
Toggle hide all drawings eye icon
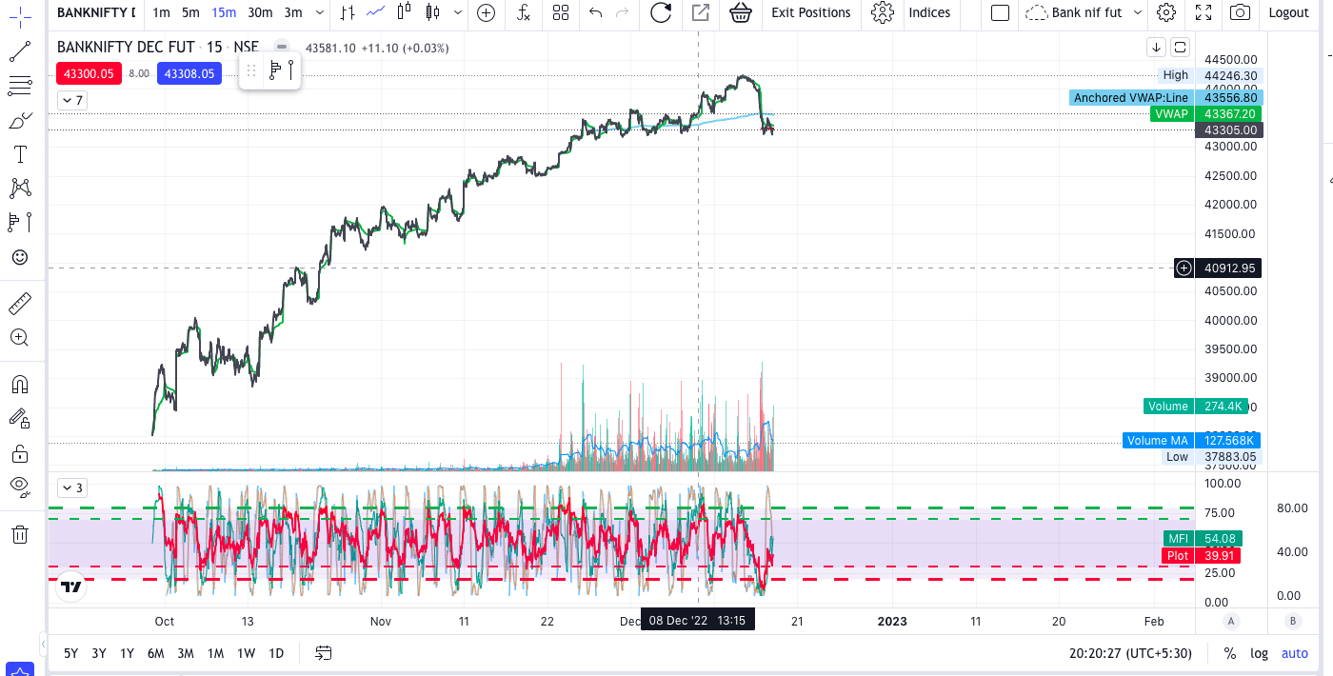tap(20, 486)
